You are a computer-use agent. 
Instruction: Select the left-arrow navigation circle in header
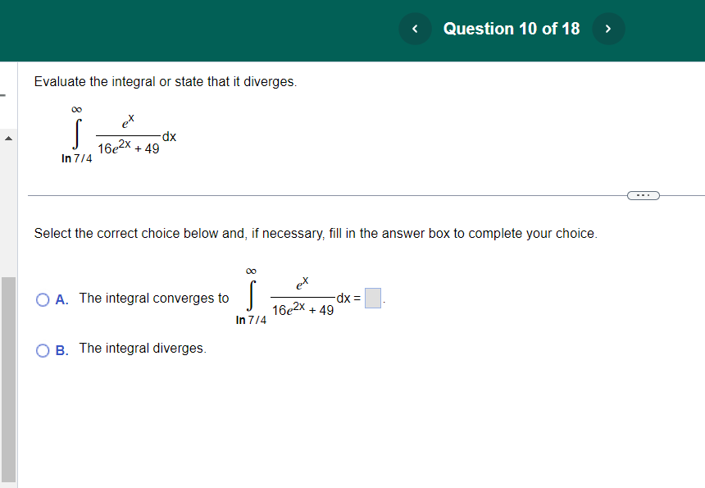[x=415, y=29]
